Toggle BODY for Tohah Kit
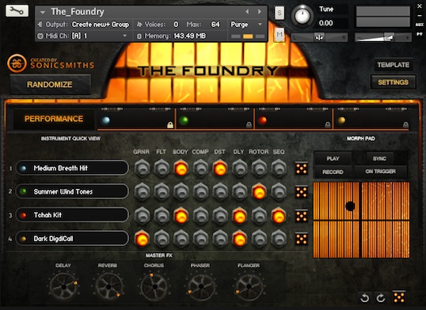 pyautogui.click(x=181, y=216)
